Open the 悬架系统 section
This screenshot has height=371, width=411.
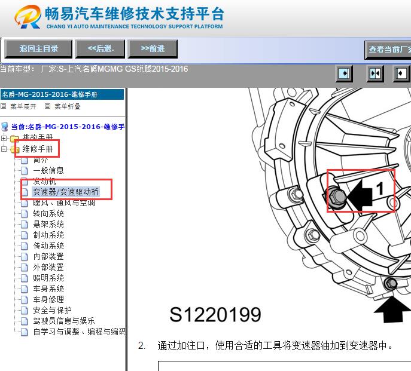click(48, 224)
